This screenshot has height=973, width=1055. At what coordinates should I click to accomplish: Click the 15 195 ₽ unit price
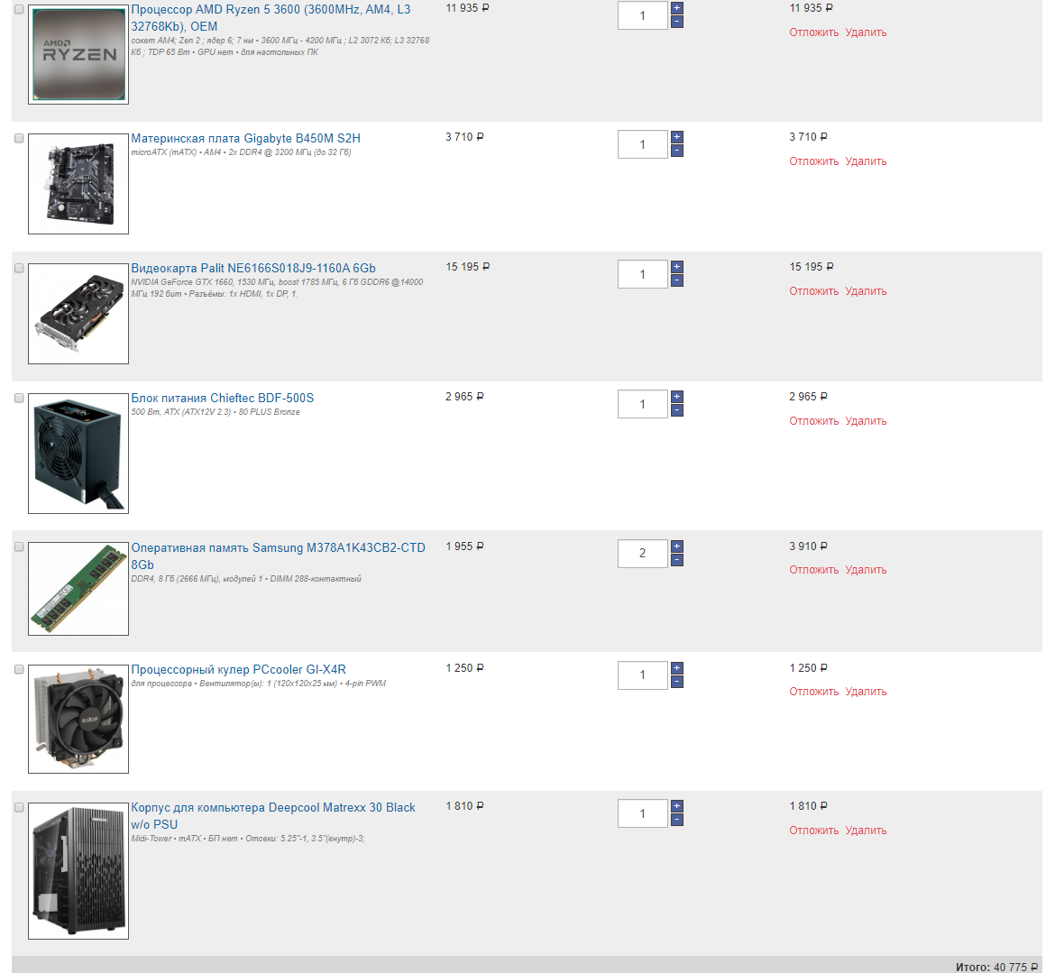468,267
